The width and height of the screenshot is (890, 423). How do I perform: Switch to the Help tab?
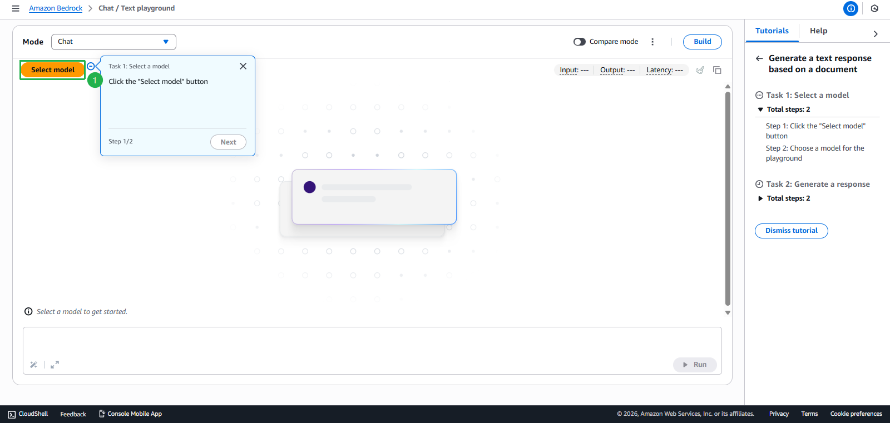[818, 31]
